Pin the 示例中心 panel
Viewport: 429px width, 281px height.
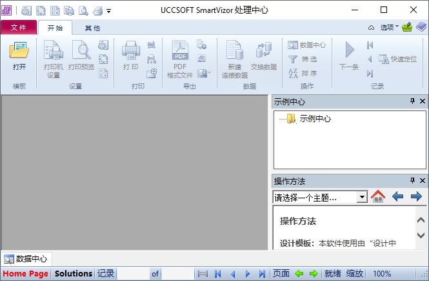[x=413, y=101]
